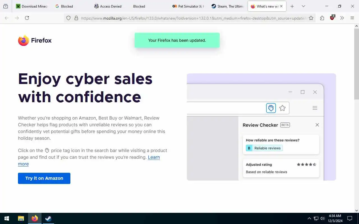
Task: Click the Firefox logo on the page
Action: click(35, 40)
